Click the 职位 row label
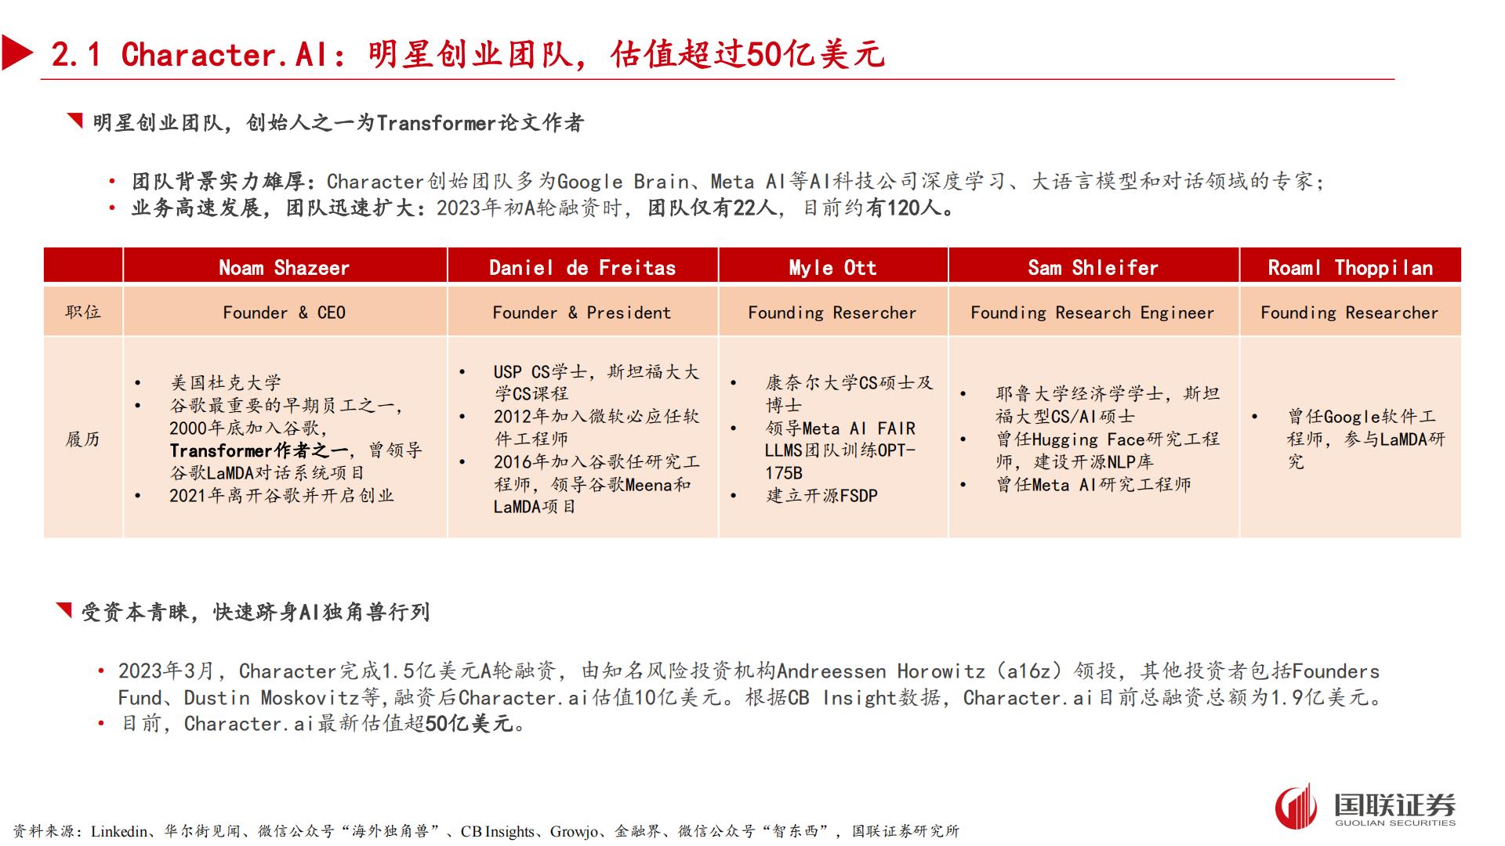 [x=83, y=312]
